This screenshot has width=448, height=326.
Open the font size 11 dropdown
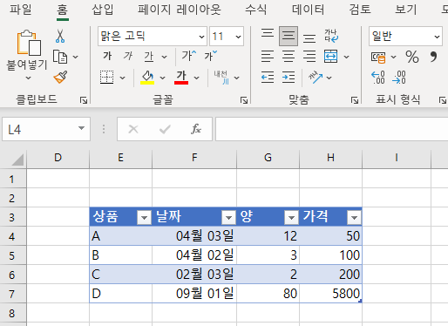point(238,37)
